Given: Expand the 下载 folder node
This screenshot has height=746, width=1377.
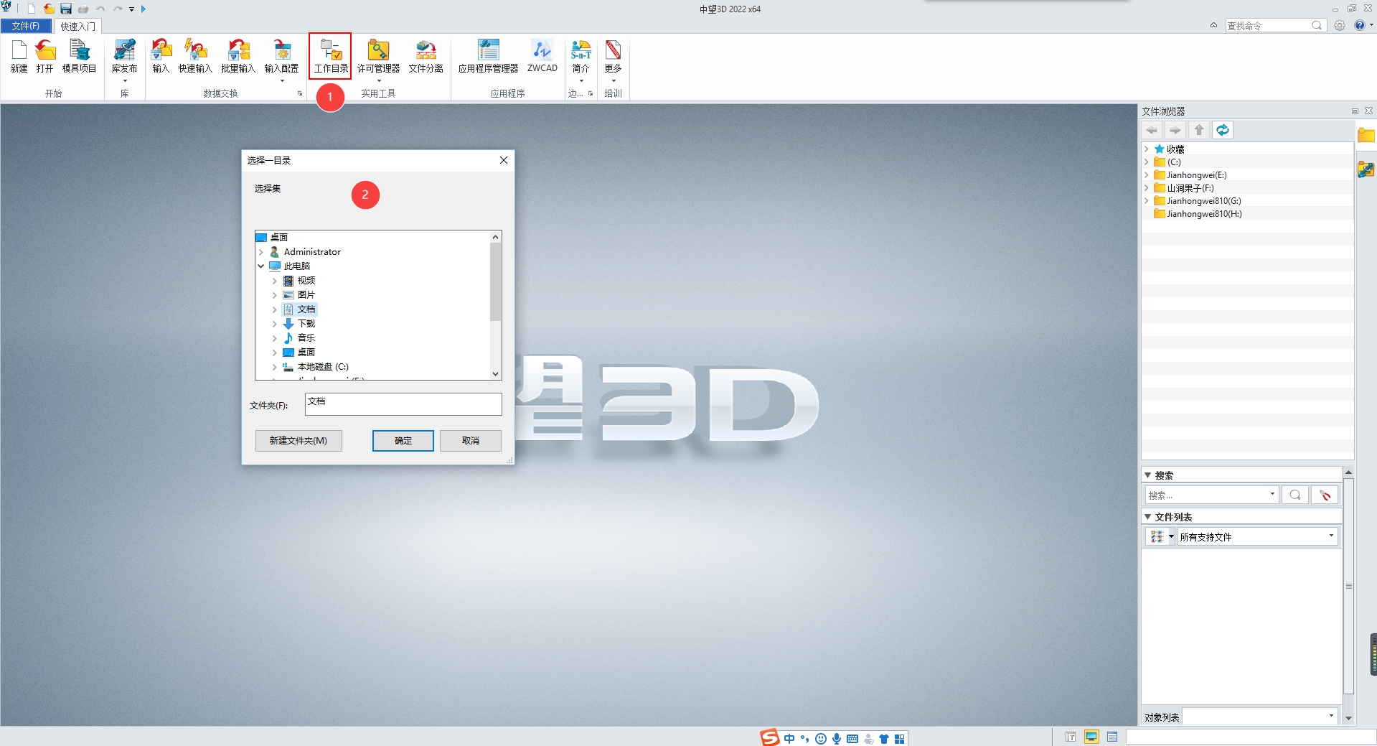Looking at the screenshot, I should tap(274, 324).
